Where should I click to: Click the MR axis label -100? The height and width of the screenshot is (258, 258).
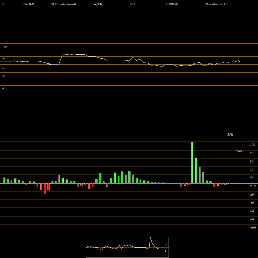pyautogui.click(x=253, y=228)
